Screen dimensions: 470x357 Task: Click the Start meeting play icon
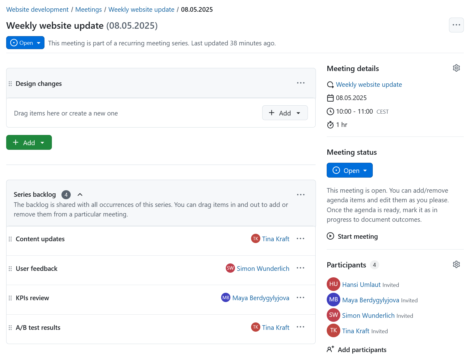tap(330, 236)
